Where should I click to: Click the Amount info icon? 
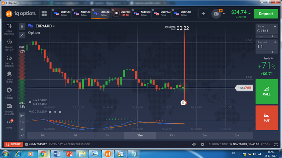pos(275,42)
